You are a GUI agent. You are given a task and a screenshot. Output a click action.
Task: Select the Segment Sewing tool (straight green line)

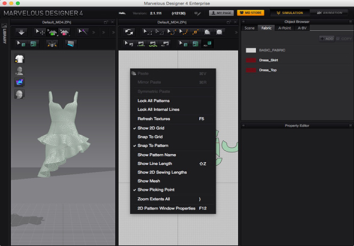(141, 44)
